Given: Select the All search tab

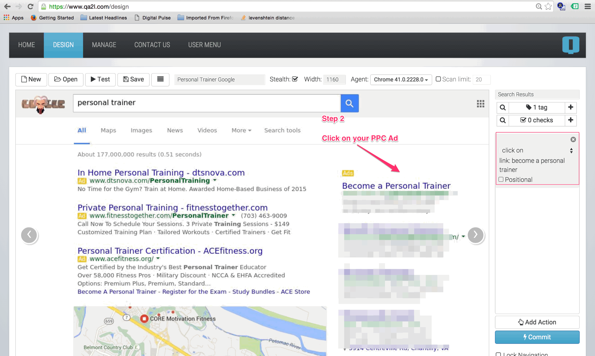Looking at the screenshot, I should click(82, 130).
